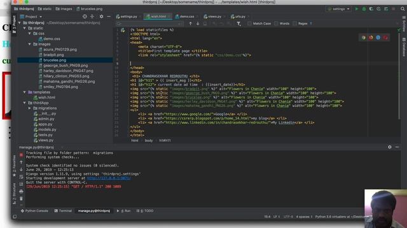Open the Project view dropdown
Screen dimensions: 407x228
coord(31,16)
